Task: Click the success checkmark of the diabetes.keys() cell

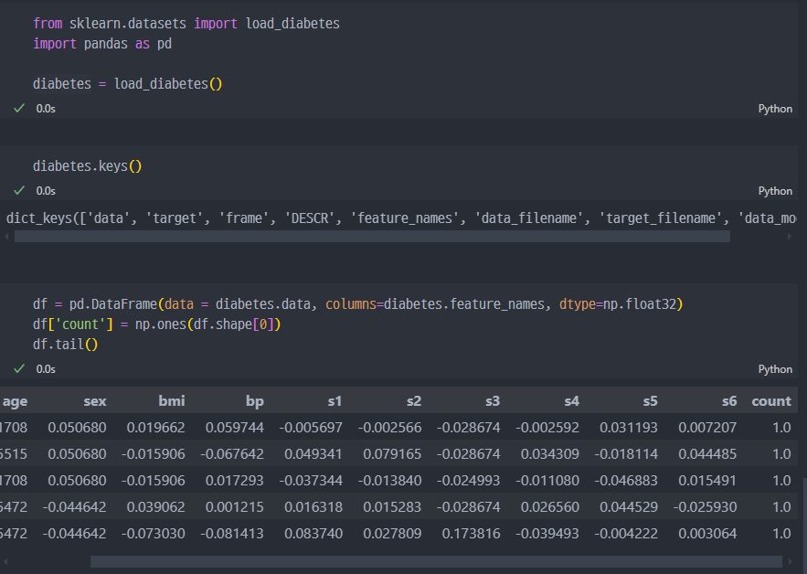Action: (x=19, y=190)
